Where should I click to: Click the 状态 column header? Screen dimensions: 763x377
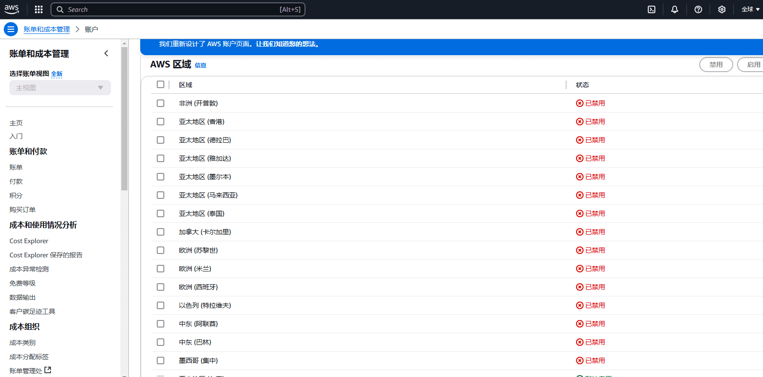click(582, 85)
